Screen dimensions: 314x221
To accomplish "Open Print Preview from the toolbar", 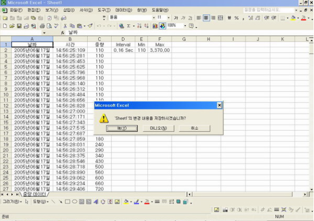I will [x=49, y=26].
